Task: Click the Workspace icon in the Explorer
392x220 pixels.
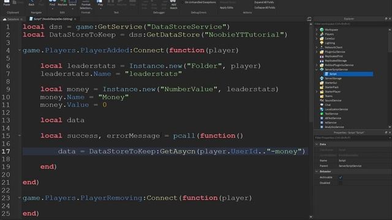Action: (x=322, y=30)
